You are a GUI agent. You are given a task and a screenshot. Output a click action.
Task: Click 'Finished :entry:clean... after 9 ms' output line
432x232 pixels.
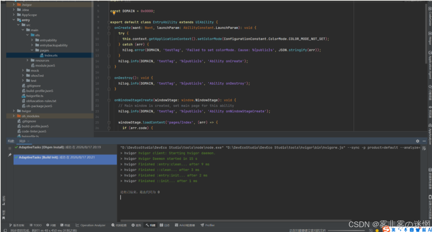pos(174,164)
